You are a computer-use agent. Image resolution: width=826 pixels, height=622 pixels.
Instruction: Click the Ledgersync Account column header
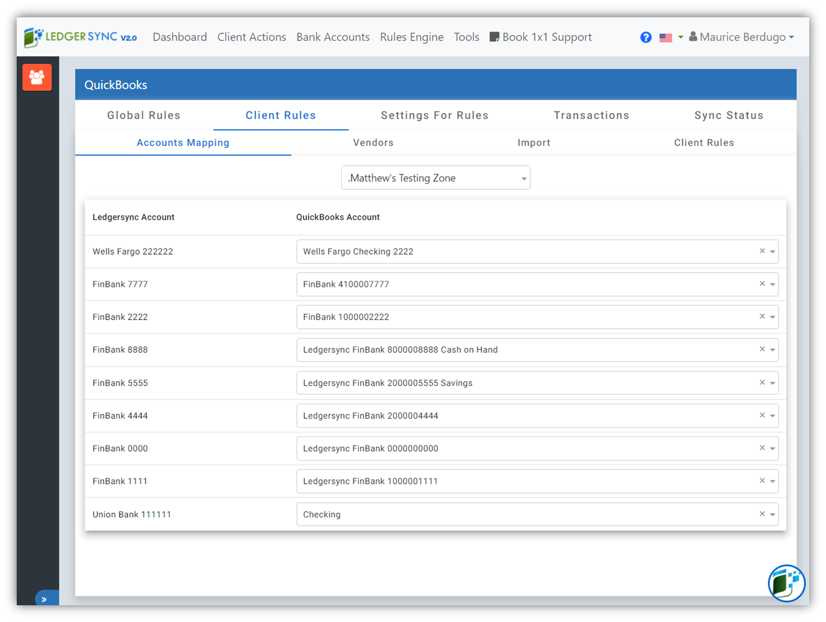133,217
